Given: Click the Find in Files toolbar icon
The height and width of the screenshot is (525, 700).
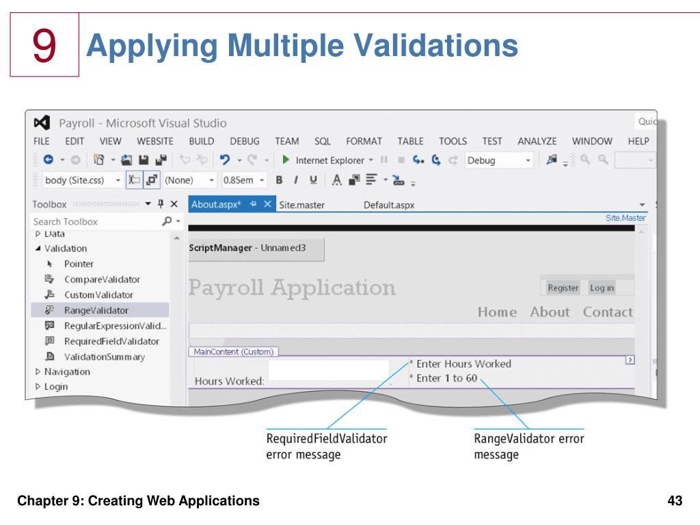Looking at the screenshot, I should click(x=552, y=159).
